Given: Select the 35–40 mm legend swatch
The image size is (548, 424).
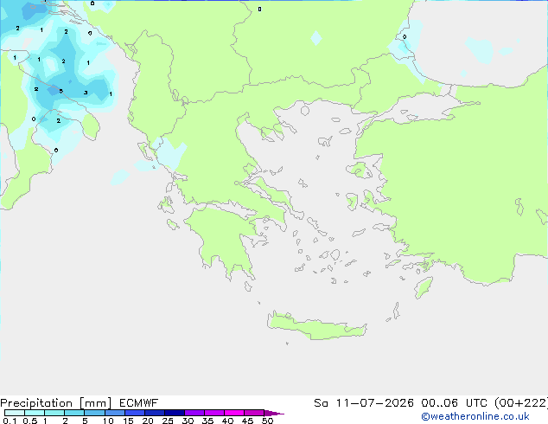Looking at the screenshot, I should pyautogui.click(x=214, y=413).
